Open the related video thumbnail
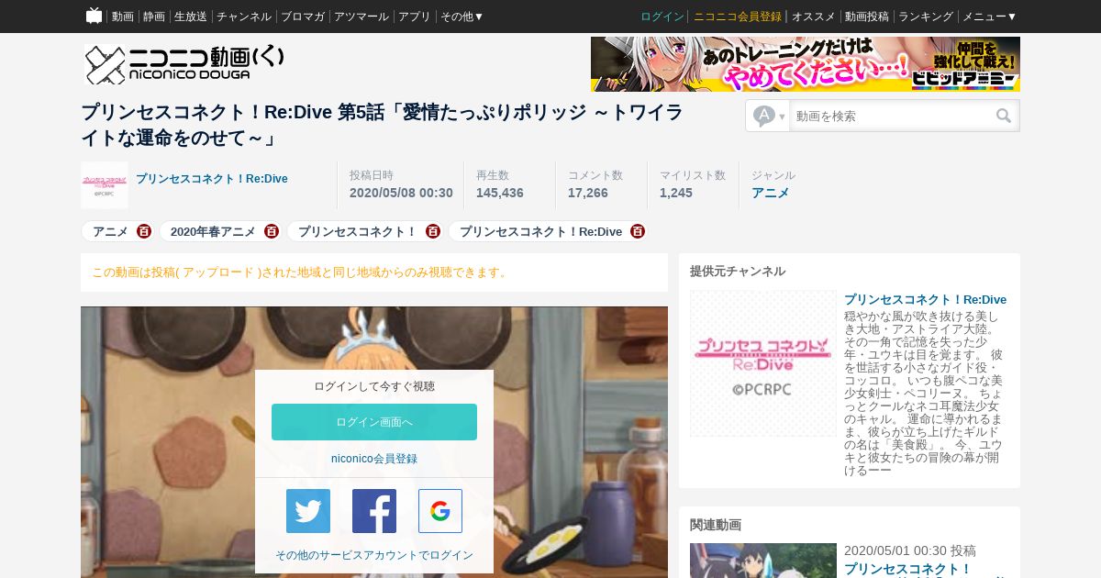1101x578 pixels. coord(763,561)
